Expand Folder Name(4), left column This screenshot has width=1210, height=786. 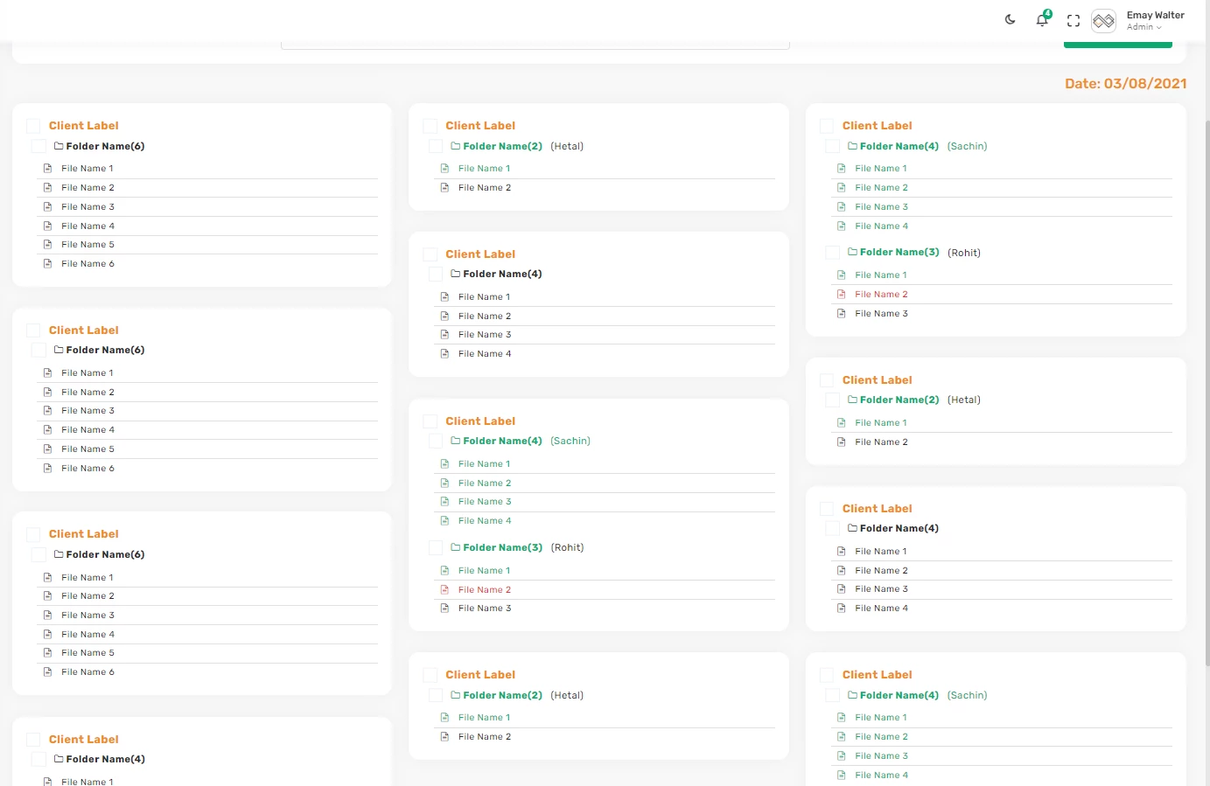106,759
